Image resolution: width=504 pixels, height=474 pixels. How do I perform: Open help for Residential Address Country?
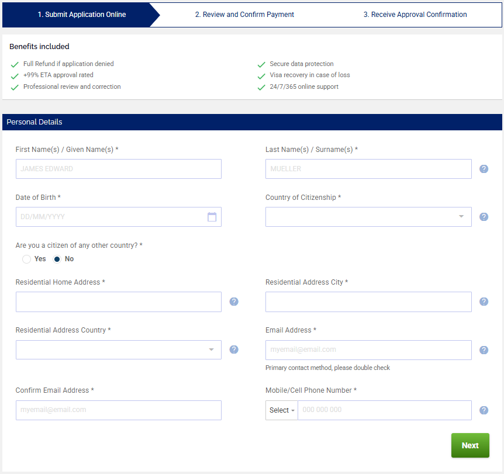tap(234, 350)
